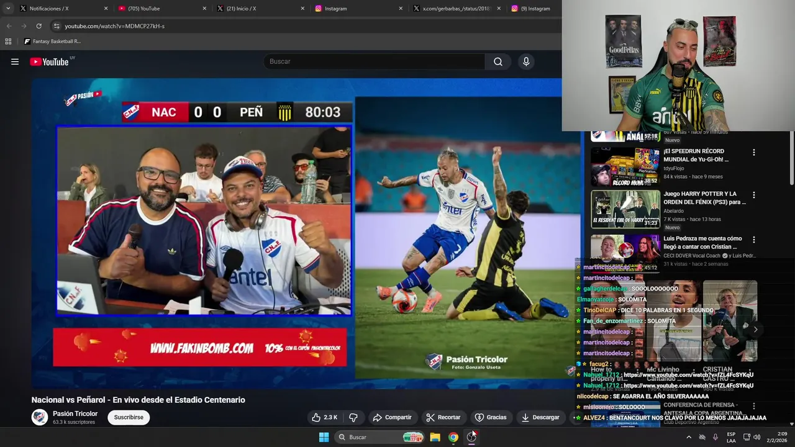Focus the YouTube Buscar search field
The image size is (795, 447).
click(374, 61)
